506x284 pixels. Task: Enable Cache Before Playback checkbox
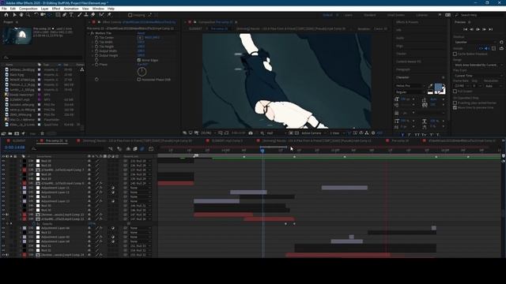(x=455, y=54)
